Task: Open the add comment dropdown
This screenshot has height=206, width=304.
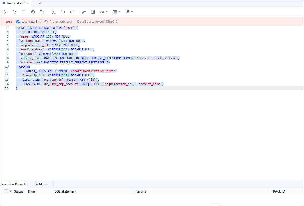Action: pyautogui.click(x=129, y=12)
